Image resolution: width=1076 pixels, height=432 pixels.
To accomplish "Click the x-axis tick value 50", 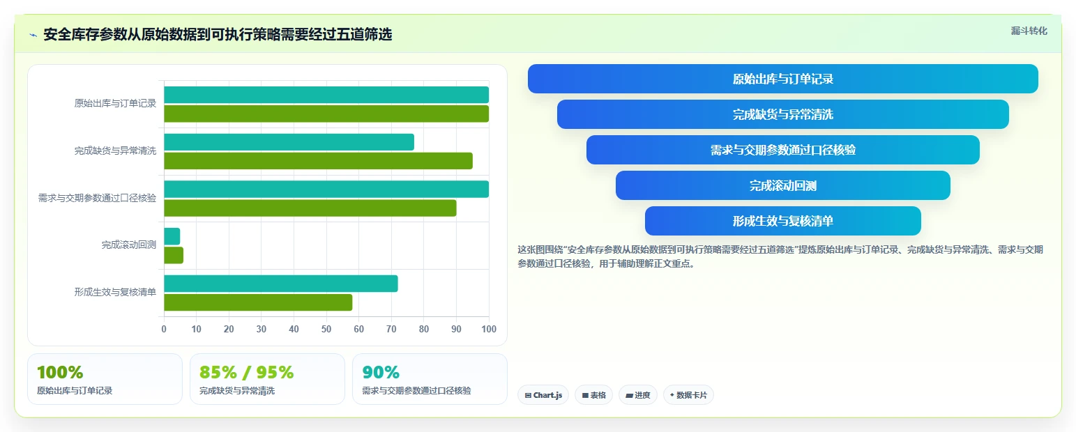I will (326, 329).
